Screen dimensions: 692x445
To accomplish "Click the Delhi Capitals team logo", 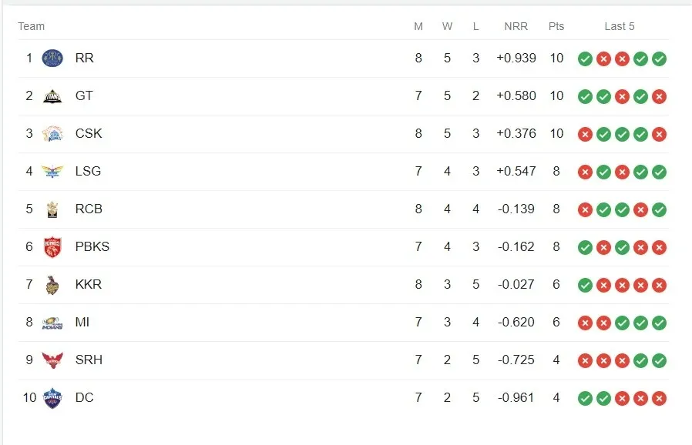I will [x=52, y=397].
